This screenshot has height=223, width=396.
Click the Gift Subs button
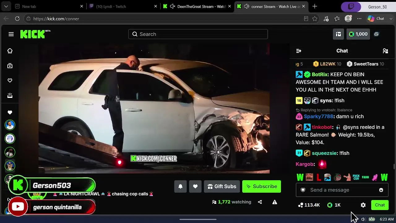(x=222, y=186)
